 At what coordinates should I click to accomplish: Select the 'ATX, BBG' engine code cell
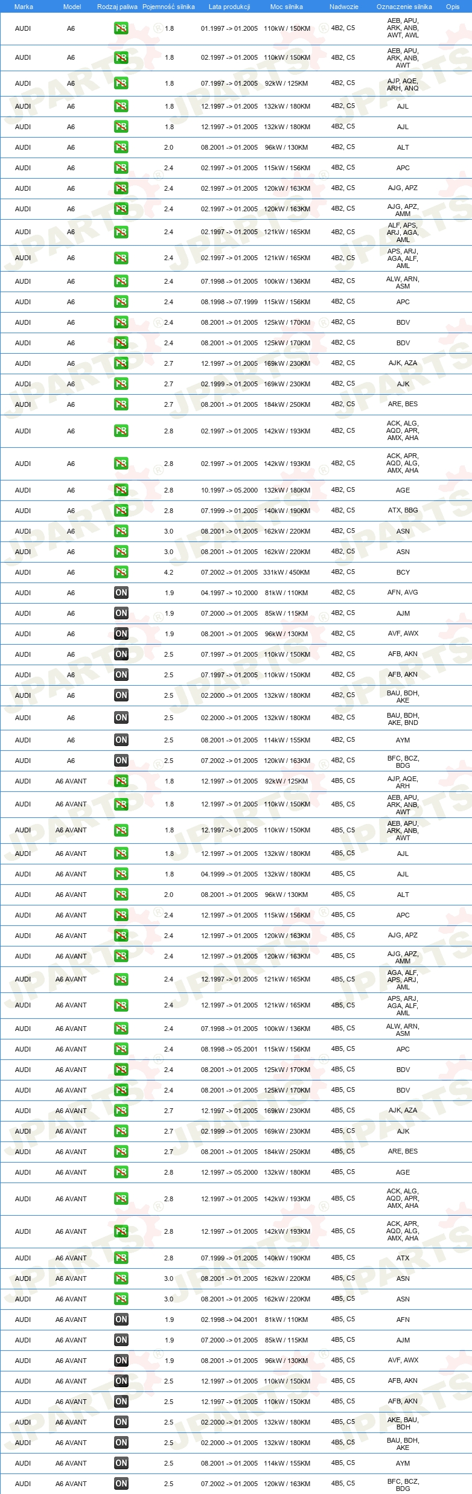pos(403,511)
